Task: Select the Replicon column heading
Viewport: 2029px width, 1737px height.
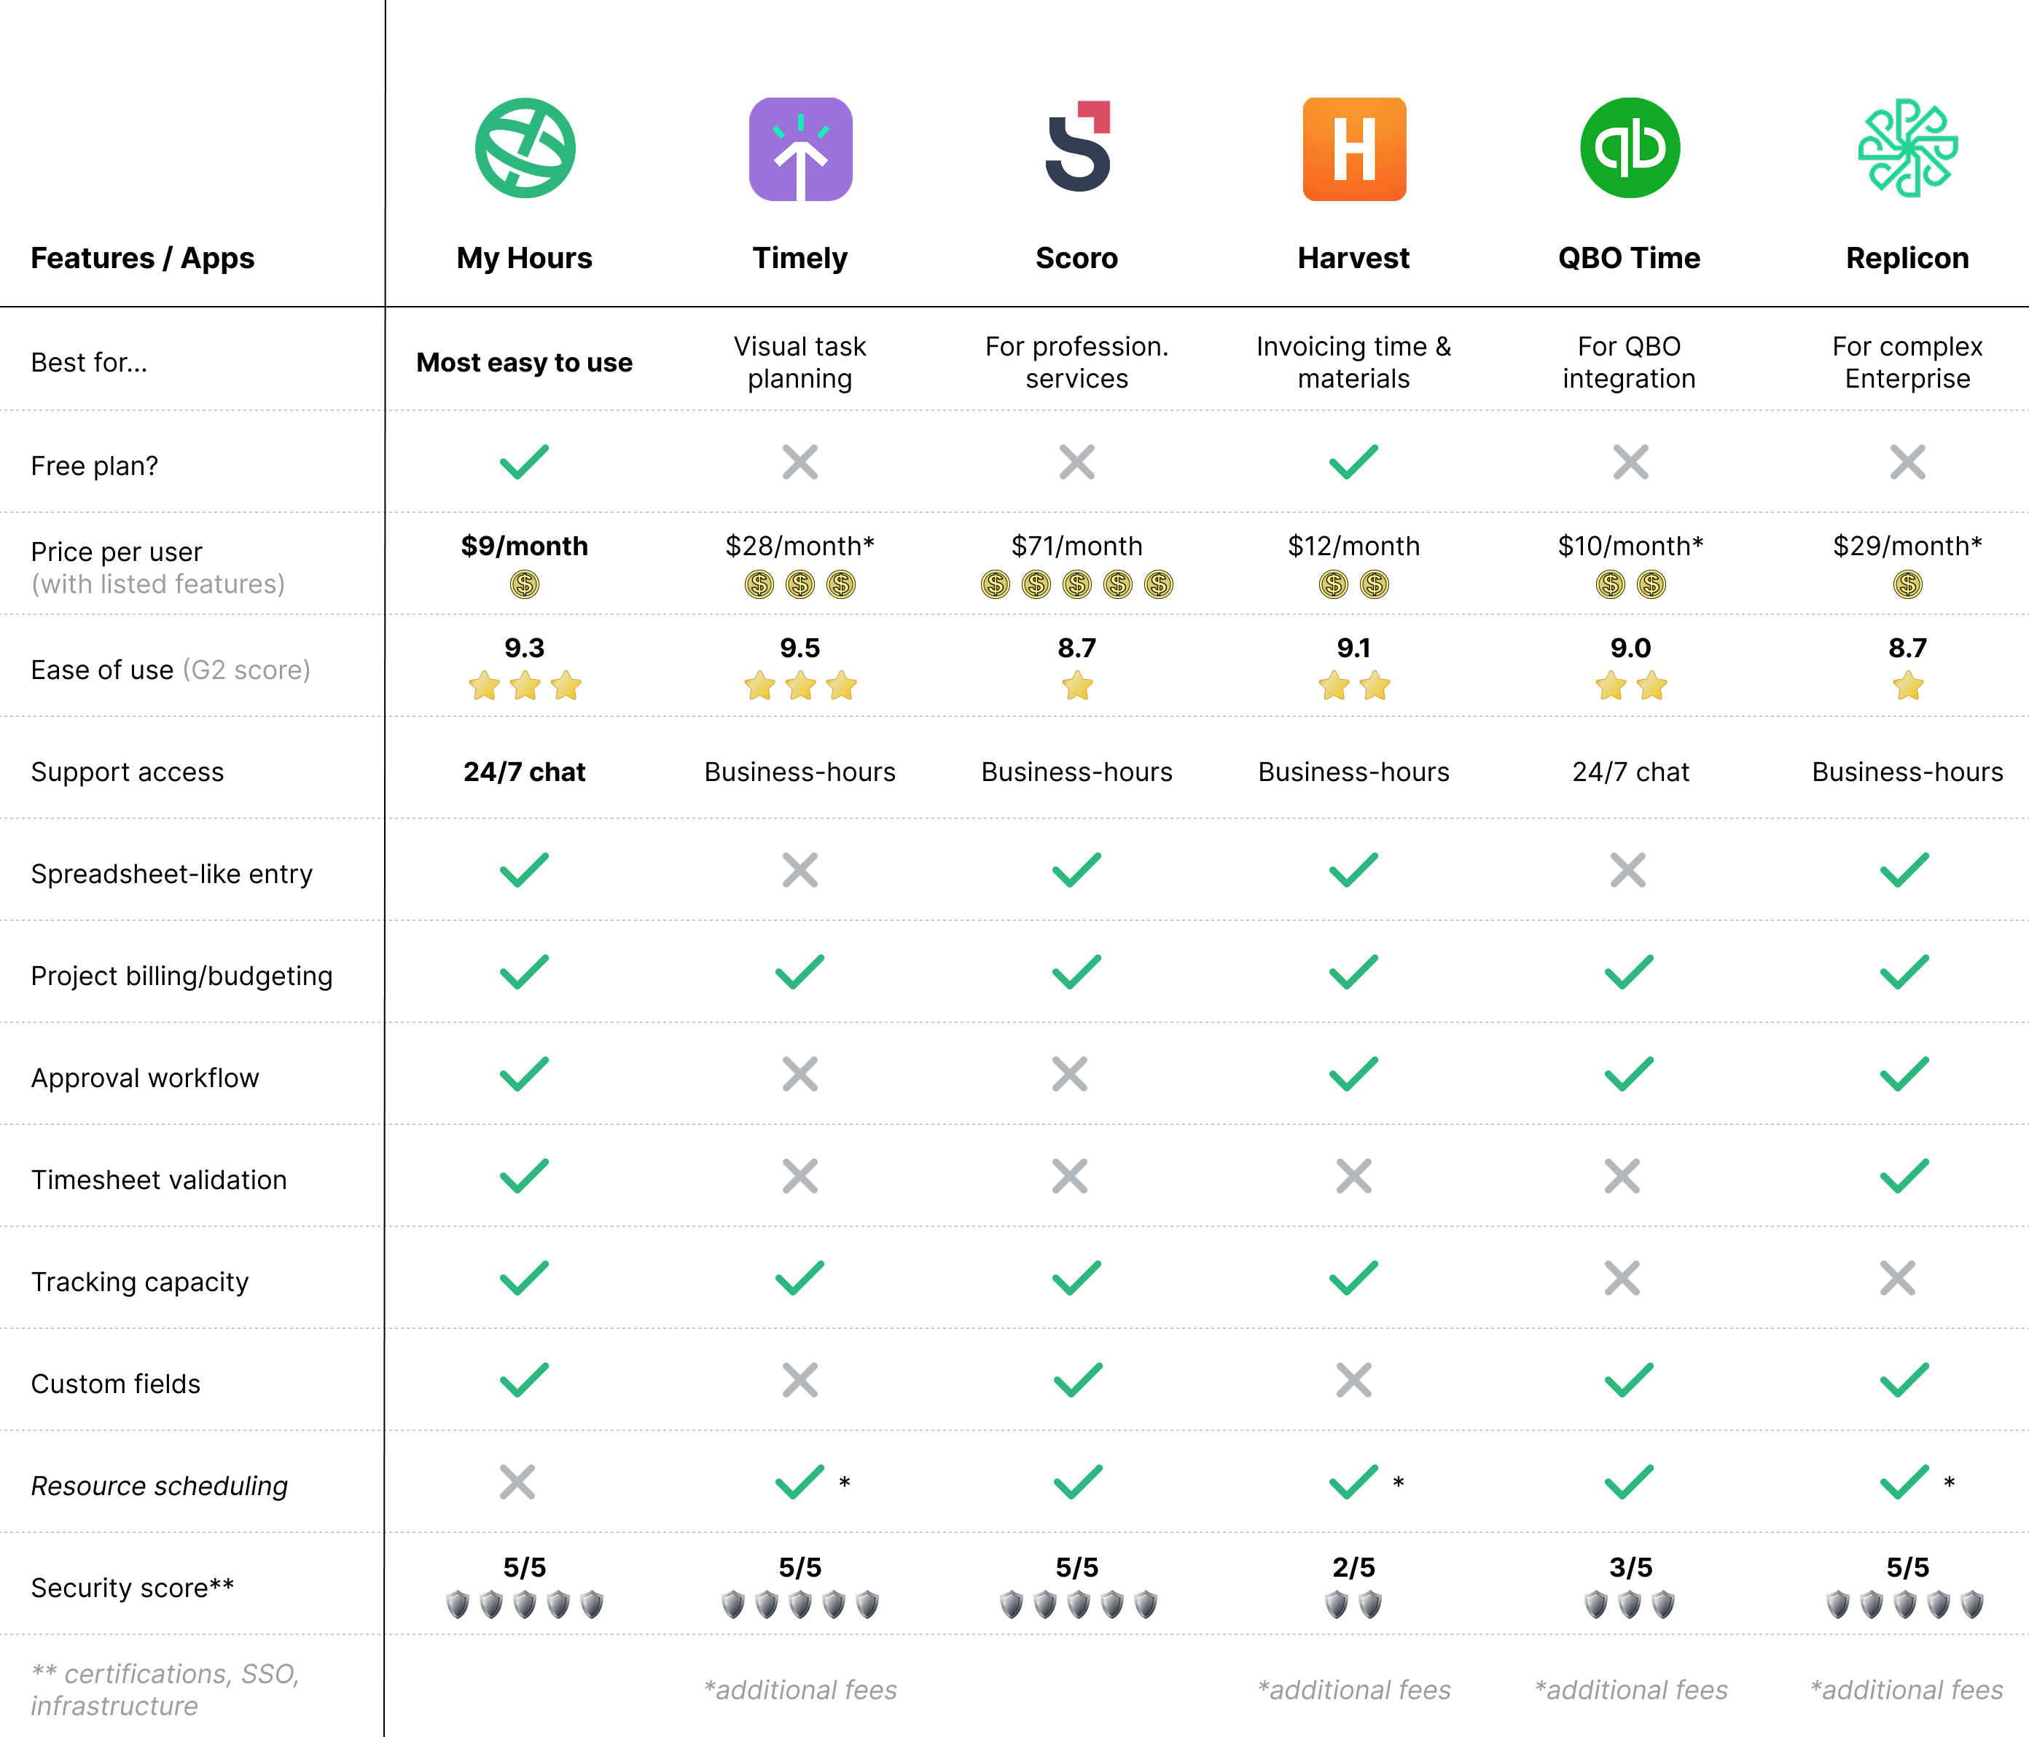Action: click(x=1907, y=257)
